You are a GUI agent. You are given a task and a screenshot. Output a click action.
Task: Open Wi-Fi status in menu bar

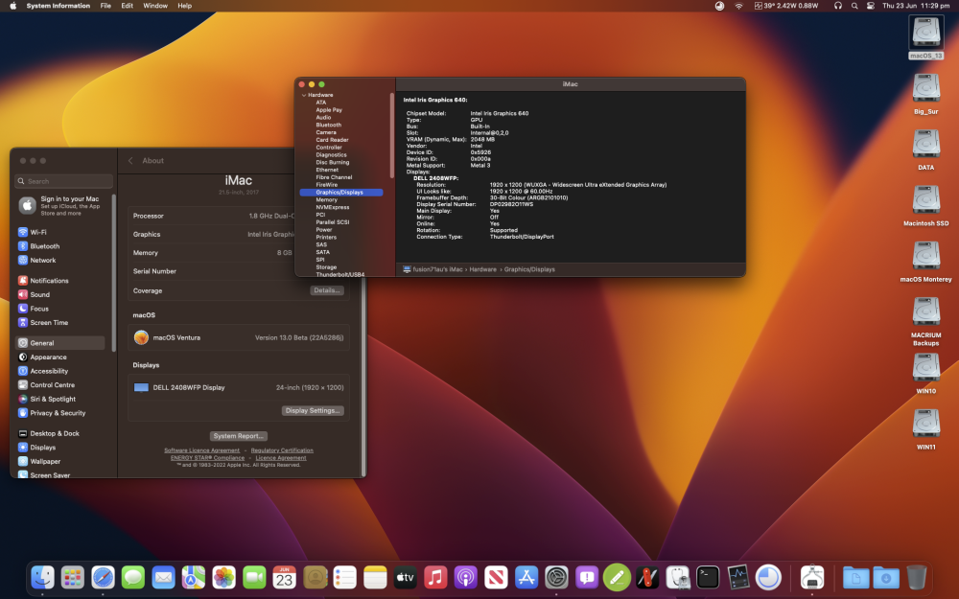tap(738, 6)
